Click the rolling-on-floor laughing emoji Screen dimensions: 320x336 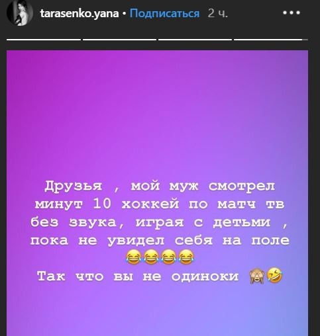[274, 276]
